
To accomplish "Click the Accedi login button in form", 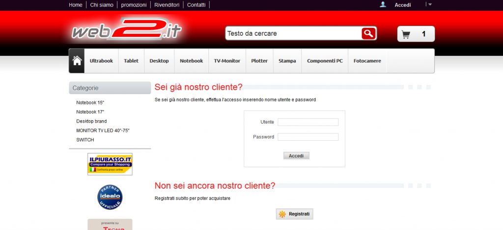I will coord(296,155).
